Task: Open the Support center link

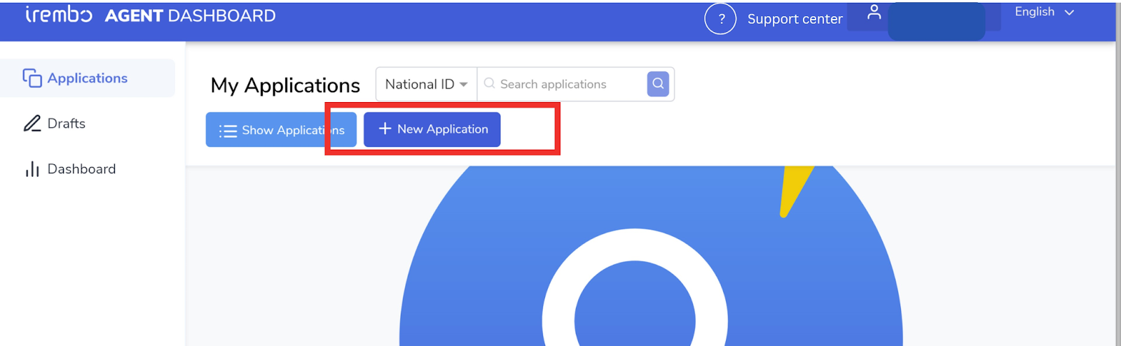Action: click(795, 20)
